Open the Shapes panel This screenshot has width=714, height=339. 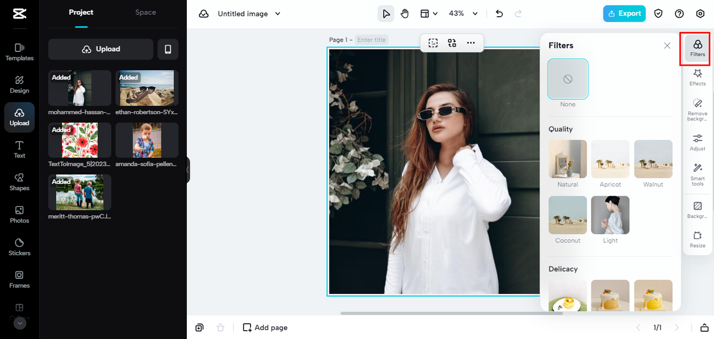(x=20, y=182)
